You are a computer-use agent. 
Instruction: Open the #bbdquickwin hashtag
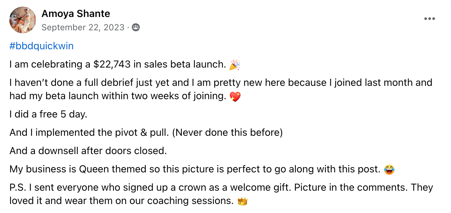click(42, 46)
